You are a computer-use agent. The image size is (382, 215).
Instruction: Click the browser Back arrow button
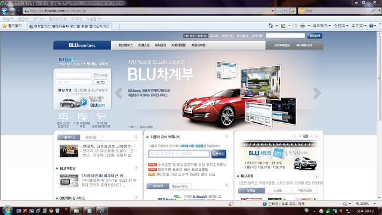pyautogui.click(x=5, y=11)
